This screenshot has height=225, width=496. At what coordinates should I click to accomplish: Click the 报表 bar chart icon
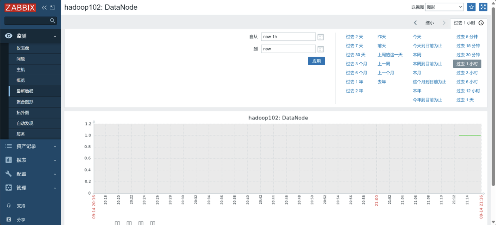tap(9, 160)
